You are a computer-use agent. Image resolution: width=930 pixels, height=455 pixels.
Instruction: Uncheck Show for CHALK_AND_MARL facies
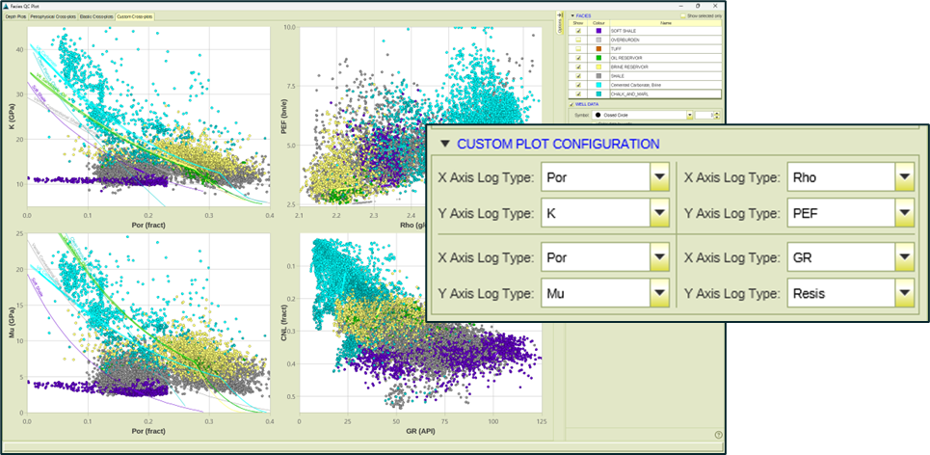coord(578,94)
